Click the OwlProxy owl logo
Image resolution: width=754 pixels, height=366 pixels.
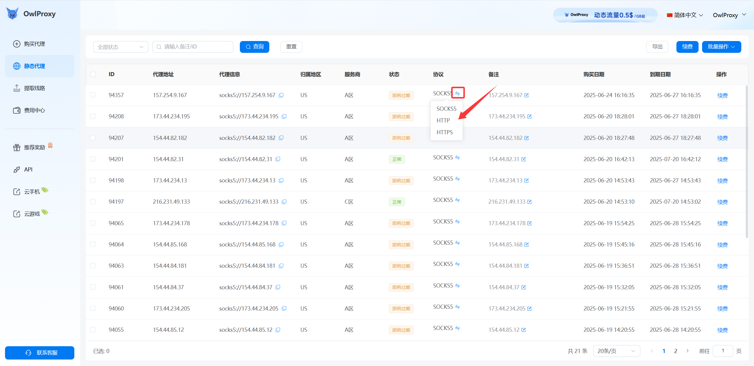coord(12,14)
